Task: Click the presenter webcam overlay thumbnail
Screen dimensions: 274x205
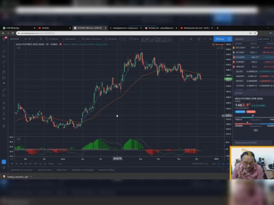Action: 252,163
